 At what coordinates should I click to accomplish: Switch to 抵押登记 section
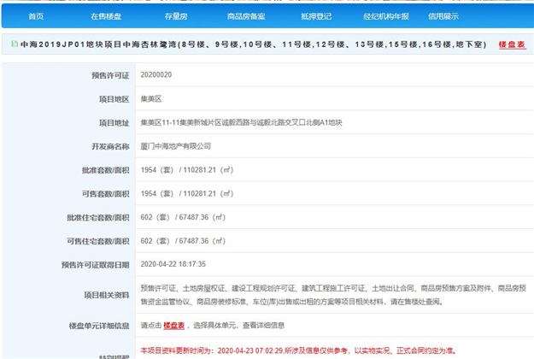coord(316,16)
